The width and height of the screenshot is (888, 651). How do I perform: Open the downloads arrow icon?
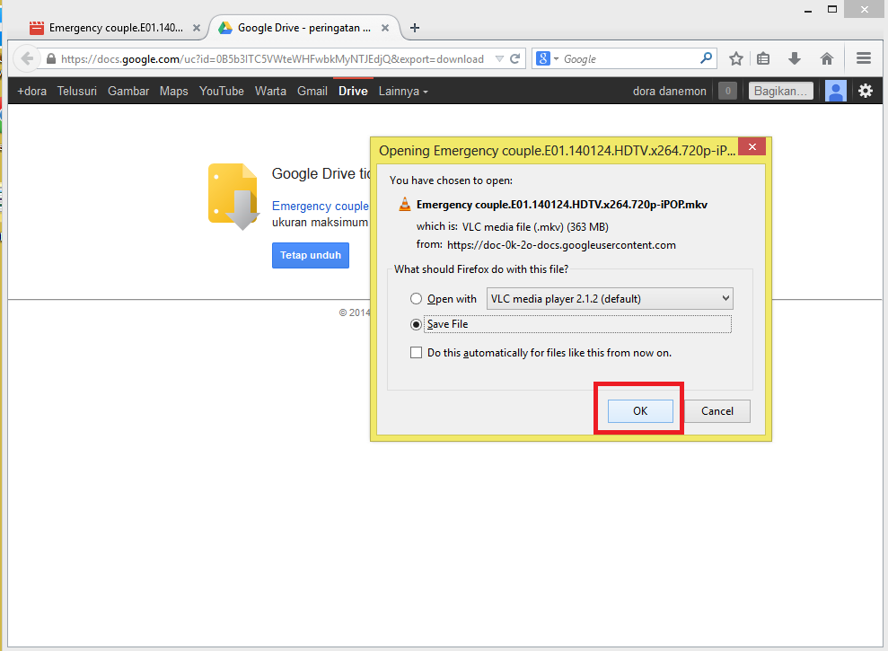[x=795, y=58]
